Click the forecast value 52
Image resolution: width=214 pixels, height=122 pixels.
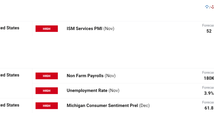(209, 31)
